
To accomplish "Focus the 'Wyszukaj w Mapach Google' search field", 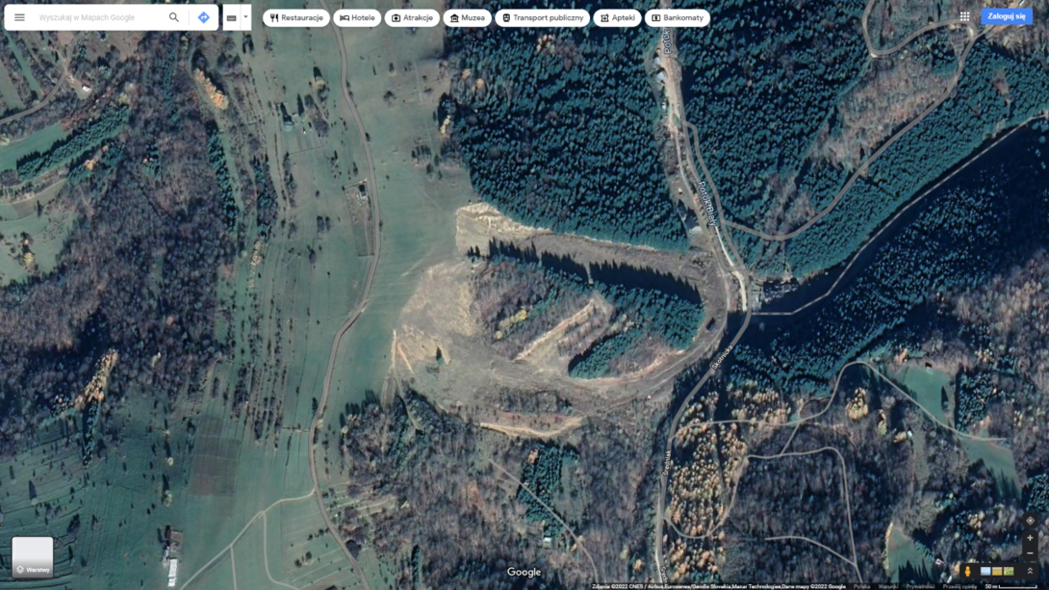I will click(x=100, y=17).
